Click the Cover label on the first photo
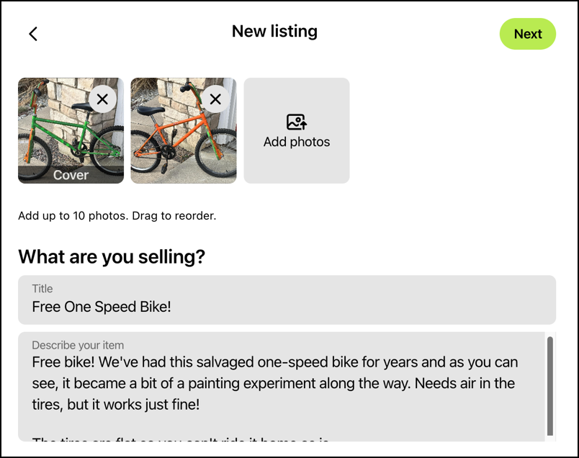 coord(71,174)
